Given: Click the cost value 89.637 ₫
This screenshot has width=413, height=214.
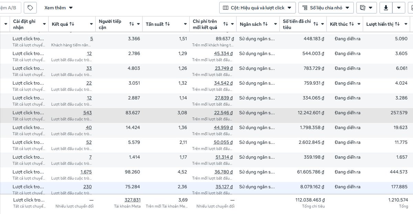Looking at the screenshot, I should (224, 39).
